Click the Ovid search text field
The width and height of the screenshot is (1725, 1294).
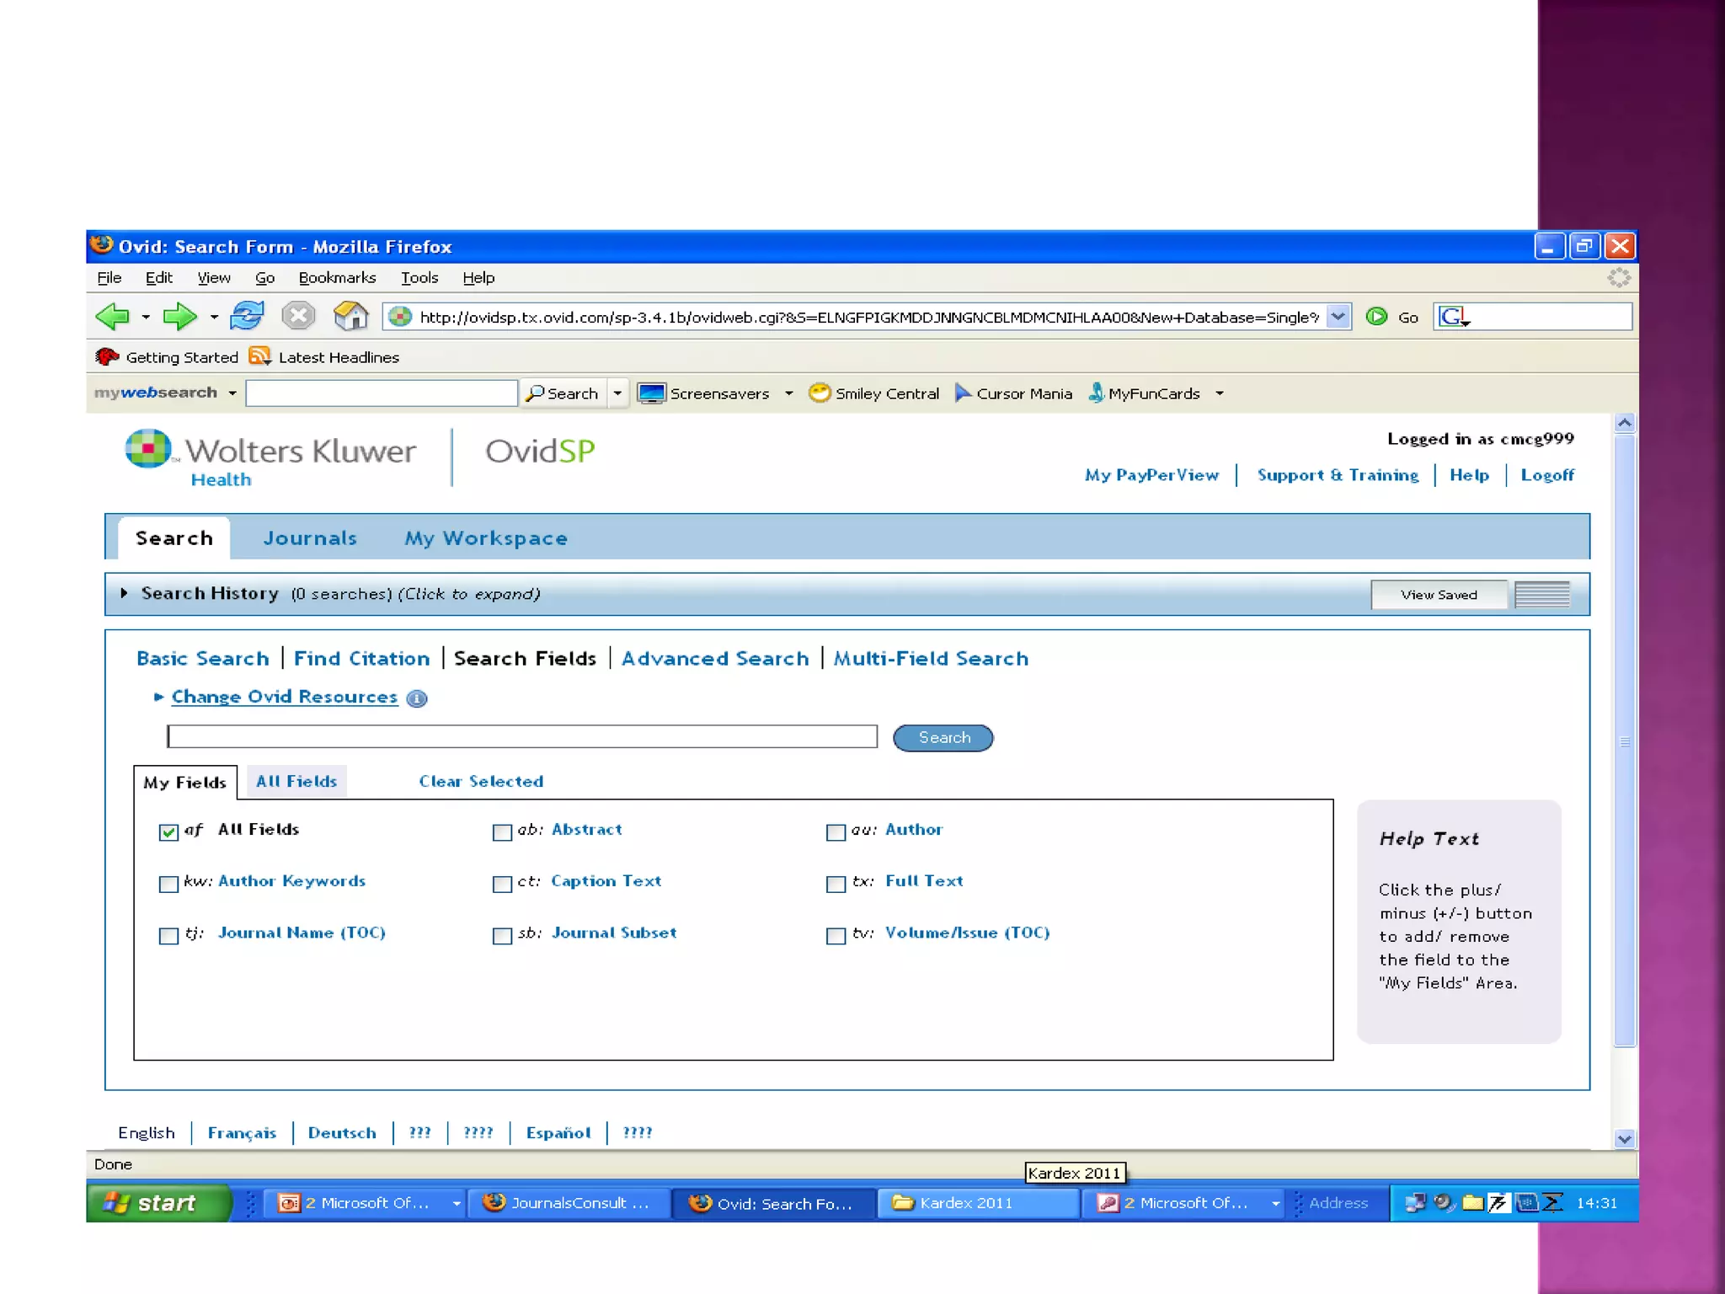(x=522, y=737)
